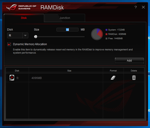Click the Add button
Image resolution: width=150 pixels, height=128 pixels.
(x=129, y=61)
